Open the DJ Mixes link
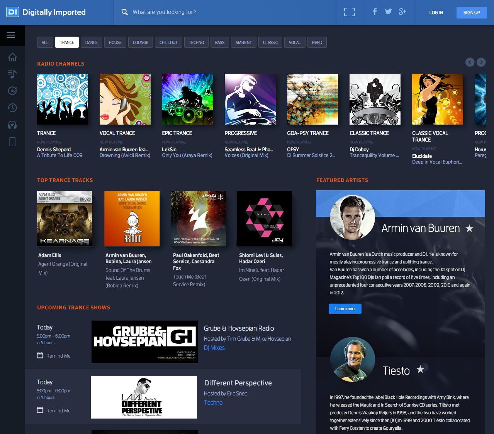The image size is (494, 434). click(x=214, y=348)
